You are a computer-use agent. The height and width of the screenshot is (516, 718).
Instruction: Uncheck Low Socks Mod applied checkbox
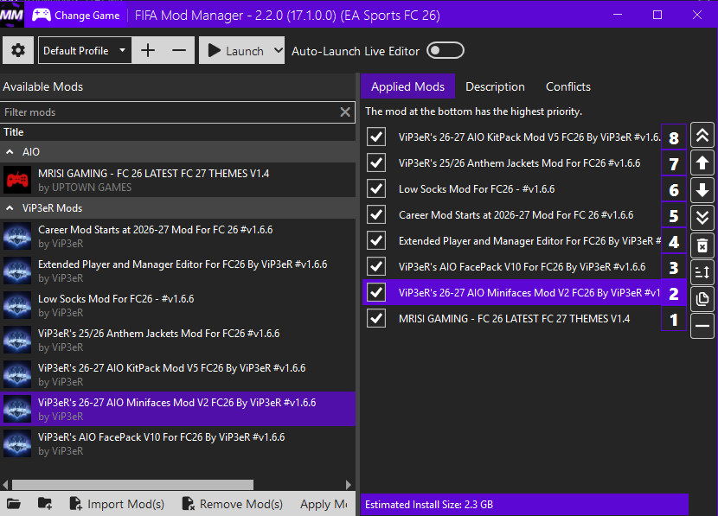[x=376, y=188]
